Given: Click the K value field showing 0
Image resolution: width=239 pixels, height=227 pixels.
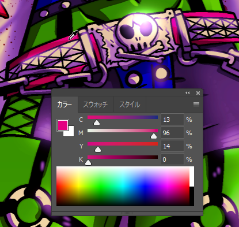Looking at the screenshot, I should coord(172,159).
